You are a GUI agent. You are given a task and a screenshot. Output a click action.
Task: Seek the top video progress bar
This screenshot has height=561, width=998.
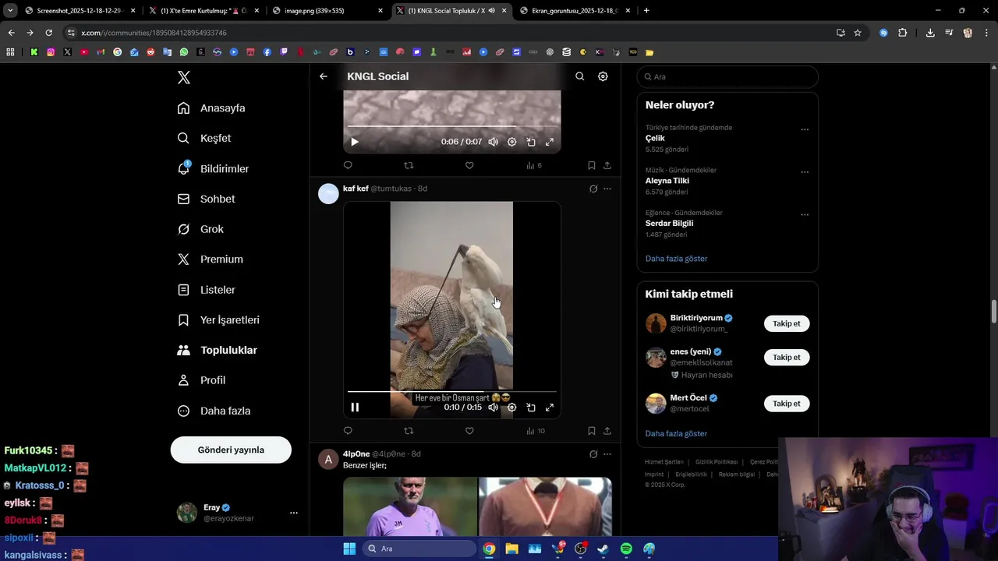pos(452,126)
